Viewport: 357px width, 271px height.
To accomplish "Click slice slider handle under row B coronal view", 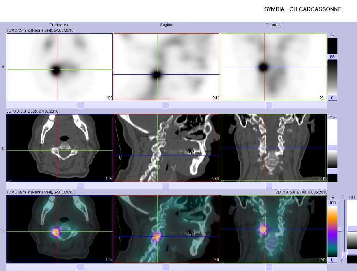I will (269, 186).
